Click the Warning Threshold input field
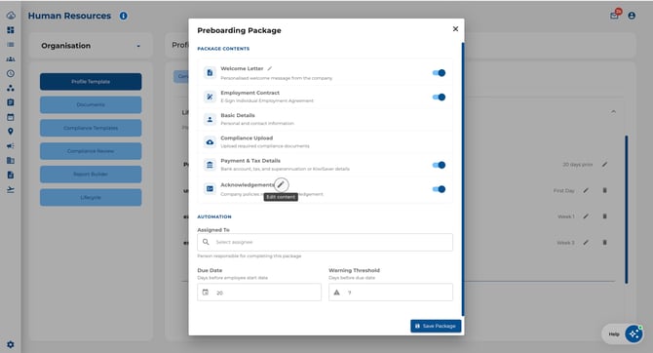 click(391, 293)
